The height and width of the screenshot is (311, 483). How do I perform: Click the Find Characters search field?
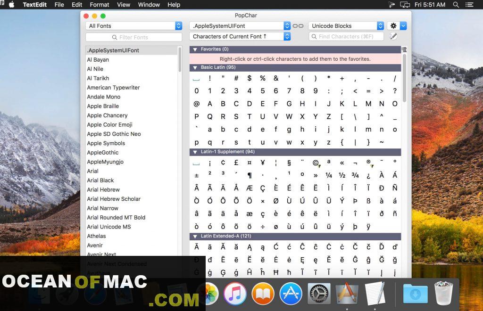coord(346,36)
